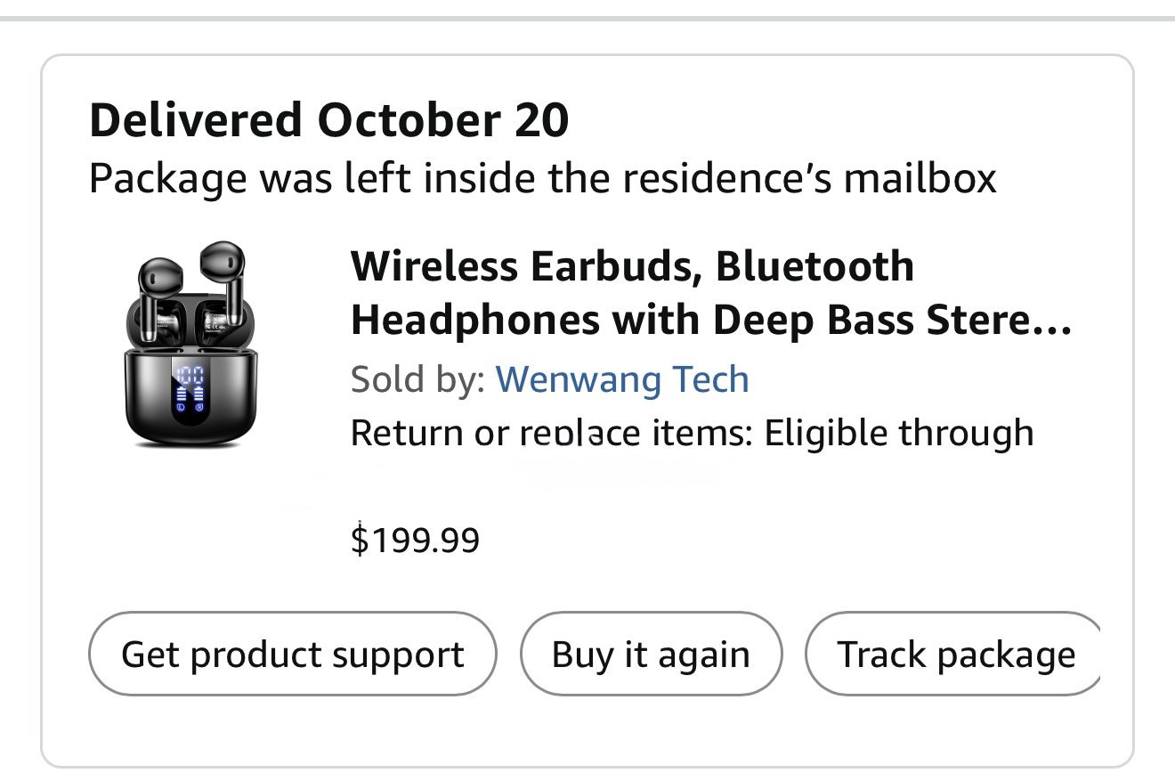Viewport: 1175px width, 773px height.
Task: Open Get product support
Action: click(x=292, y=654)
